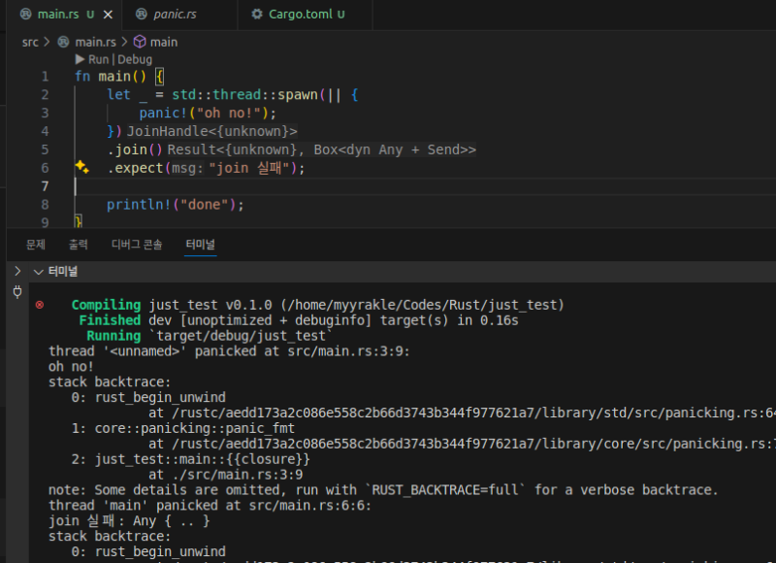
Task: Click the red error circle icon in terminal
Action: pyautogui.click(x=40, y=305)
